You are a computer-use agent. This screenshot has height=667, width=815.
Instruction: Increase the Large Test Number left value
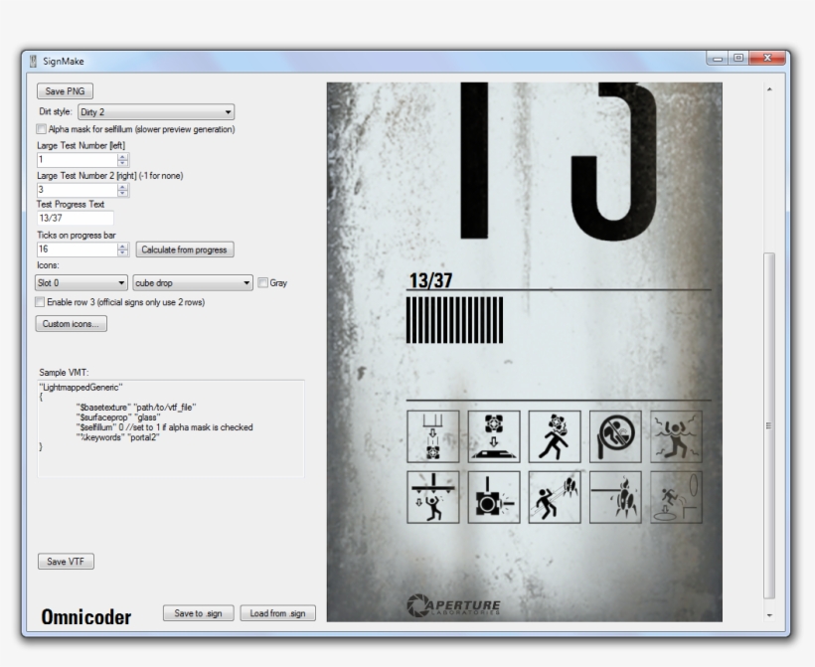click(x=122, y=156)
